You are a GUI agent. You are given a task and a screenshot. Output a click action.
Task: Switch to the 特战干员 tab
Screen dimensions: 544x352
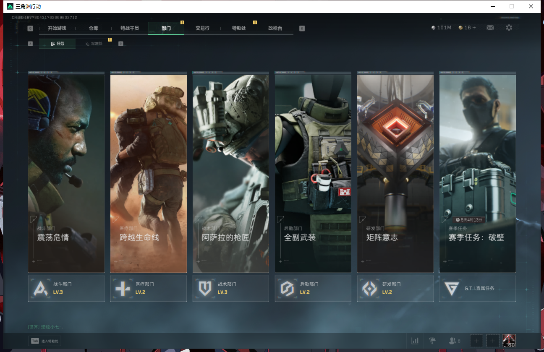[129, 28]
